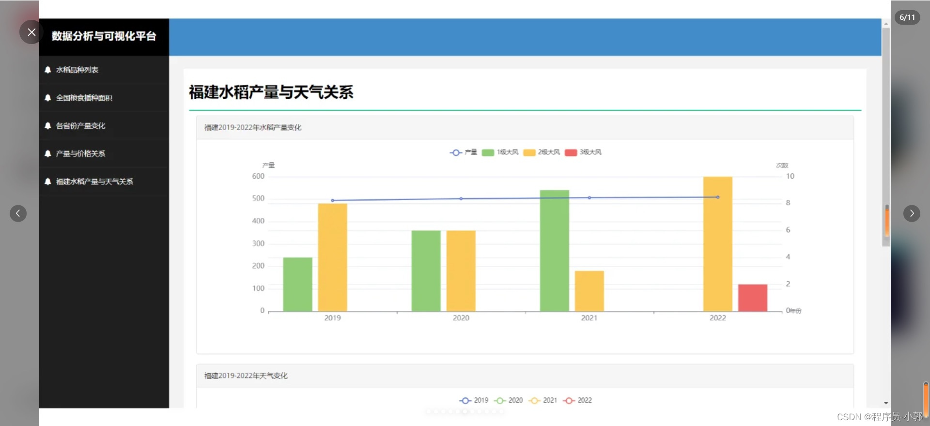Toggle the 3级大风 red legend item
This screenshot has width=930, height=426.
tap(583, 152)
